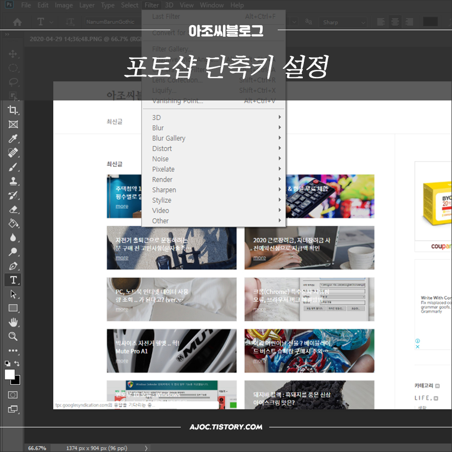This screenshot has width=452, height=452.
Task: Toggle text orientation in options bar
Action: click(70, 22)
